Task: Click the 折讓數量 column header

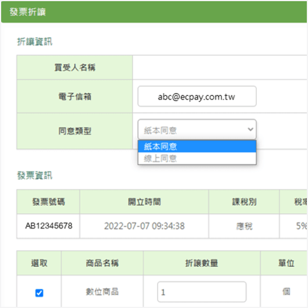Action: pos(202,263)
